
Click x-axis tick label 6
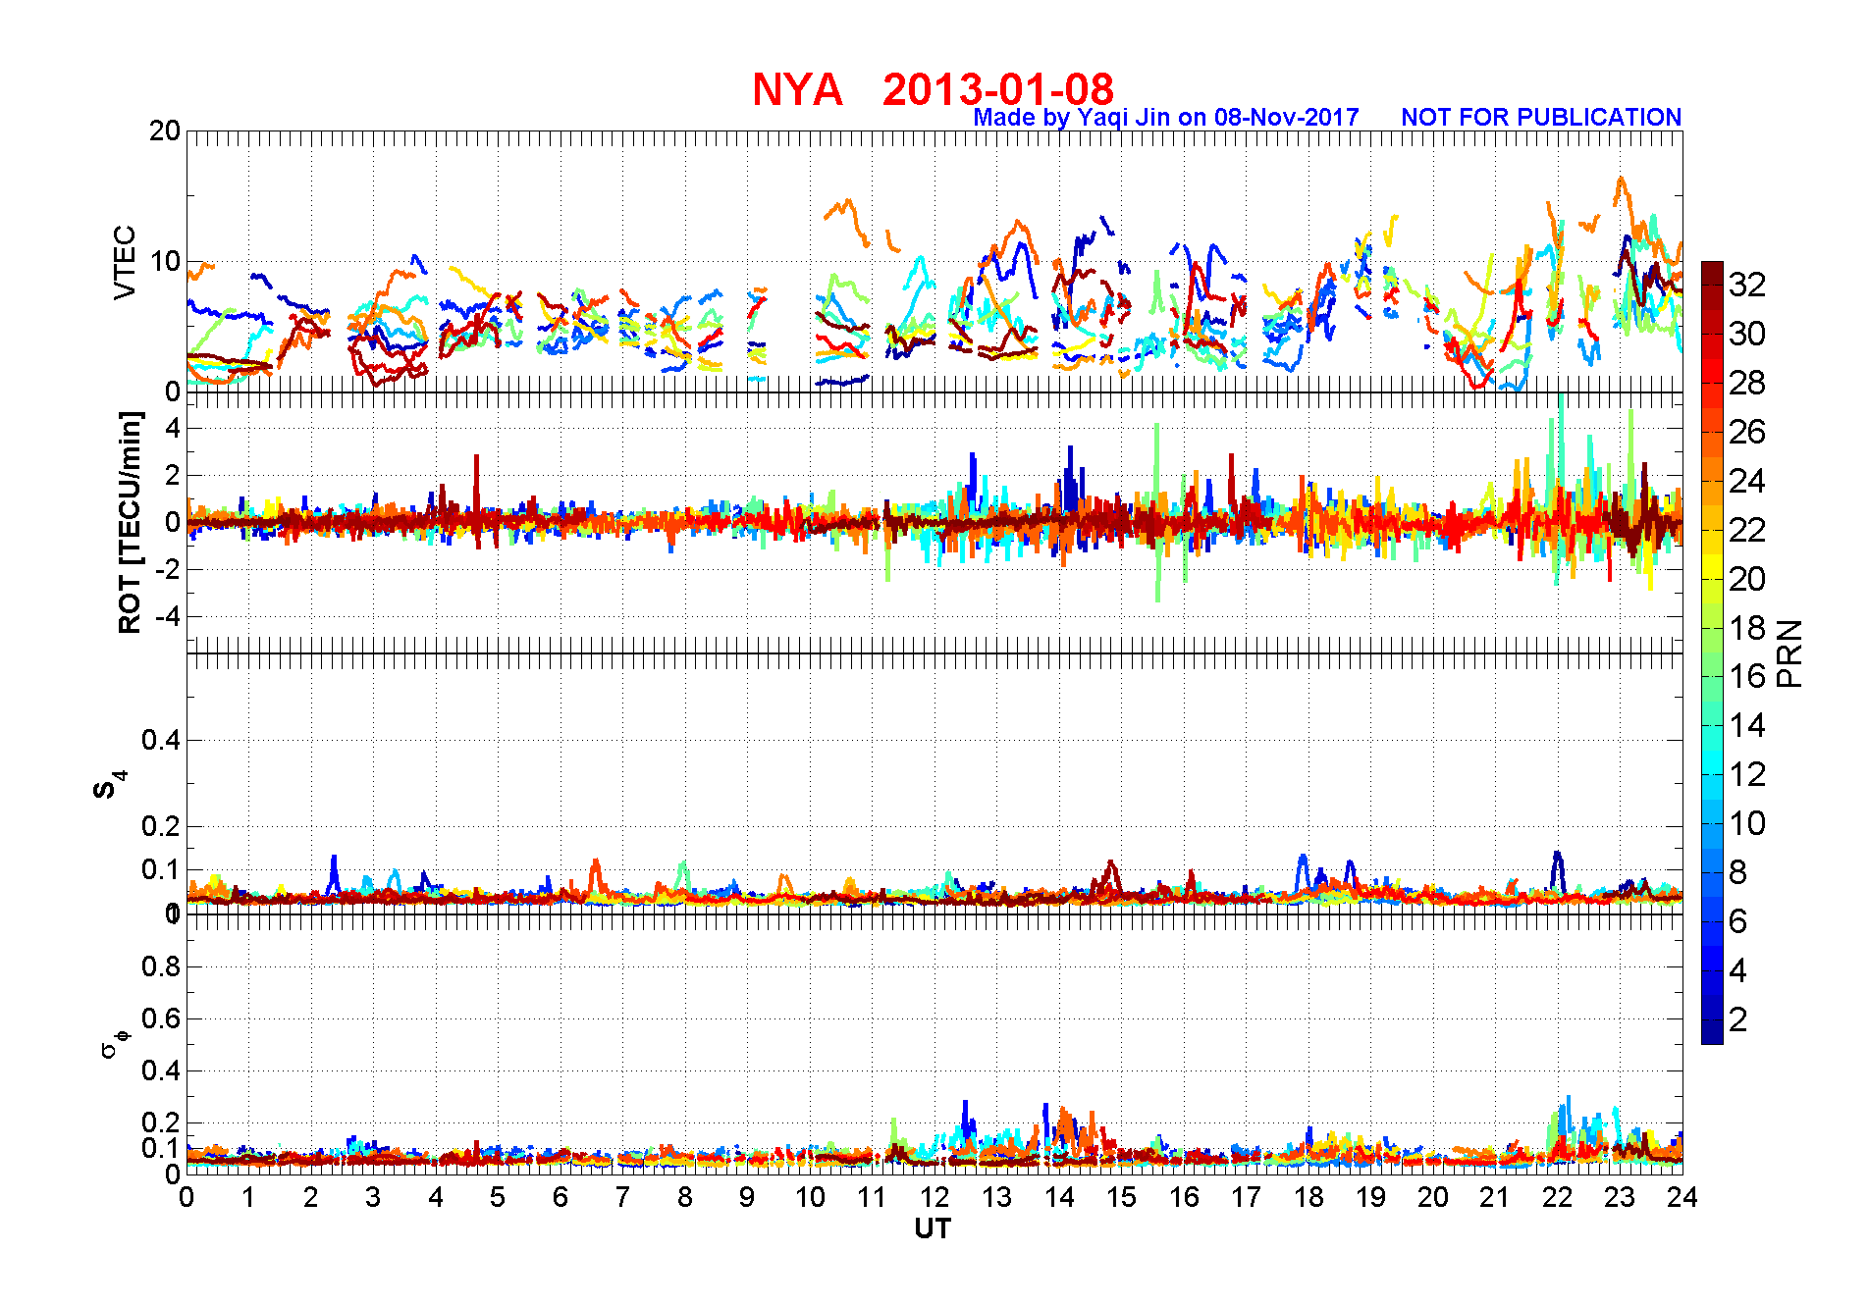coord(561,1197)
